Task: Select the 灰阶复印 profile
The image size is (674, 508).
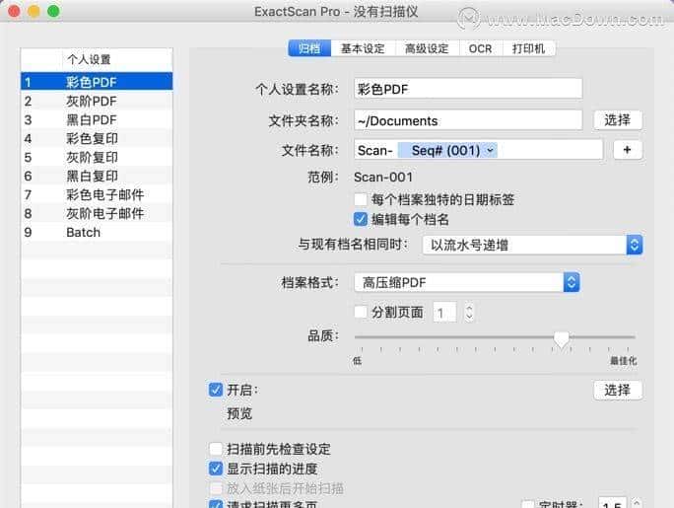Action: pyautogui.click(x=97, y=158)
